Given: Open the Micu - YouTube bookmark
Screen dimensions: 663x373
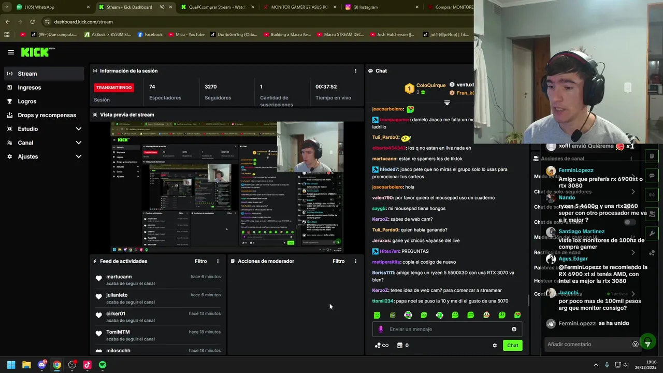Looking at the screenshot, I should click(x=186, y=35).
